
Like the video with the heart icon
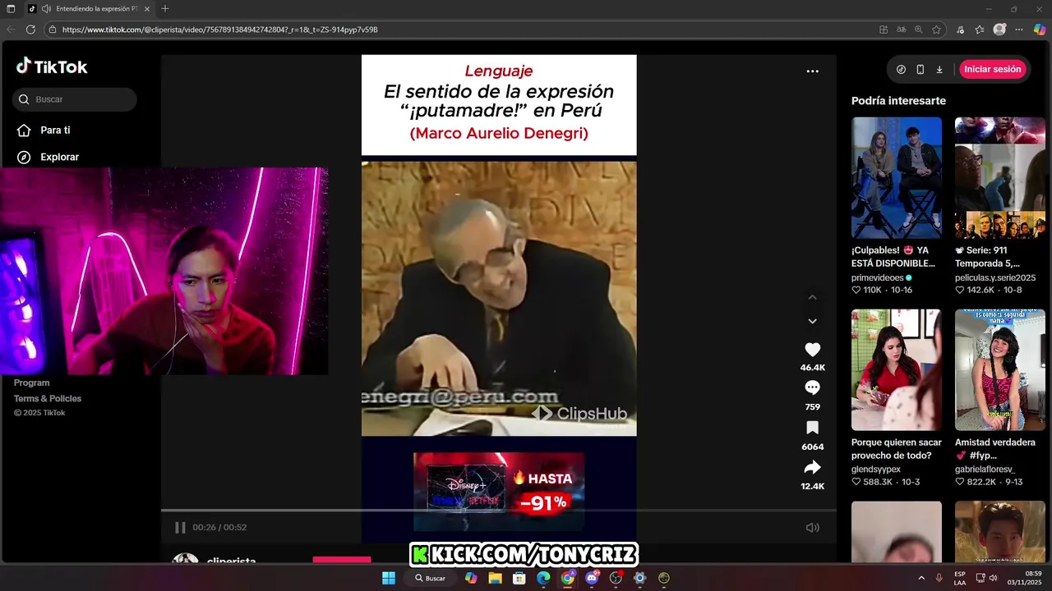coord(812,349)
